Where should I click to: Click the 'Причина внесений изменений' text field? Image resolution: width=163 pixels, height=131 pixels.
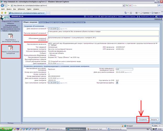(103, 33)
